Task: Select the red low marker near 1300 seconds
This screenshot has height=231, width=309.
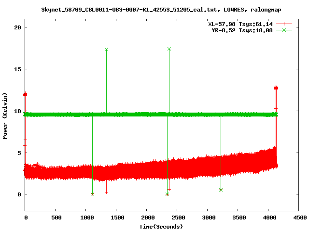Action: (106, 192)
